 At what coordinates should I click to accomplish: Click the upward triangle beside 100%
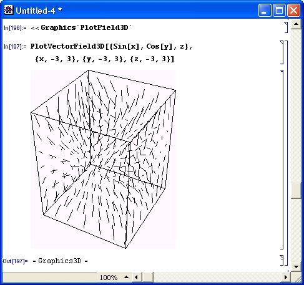pos(126,277)
